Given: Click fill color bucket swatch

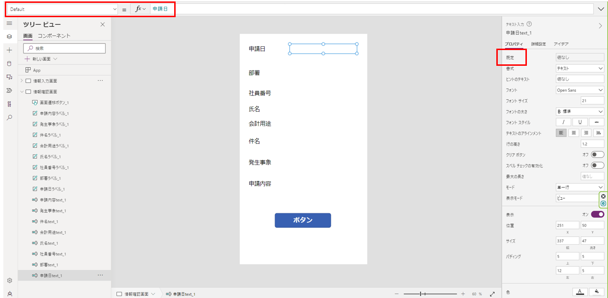Looking at the screenshot, I should click(x=597, y=292).
